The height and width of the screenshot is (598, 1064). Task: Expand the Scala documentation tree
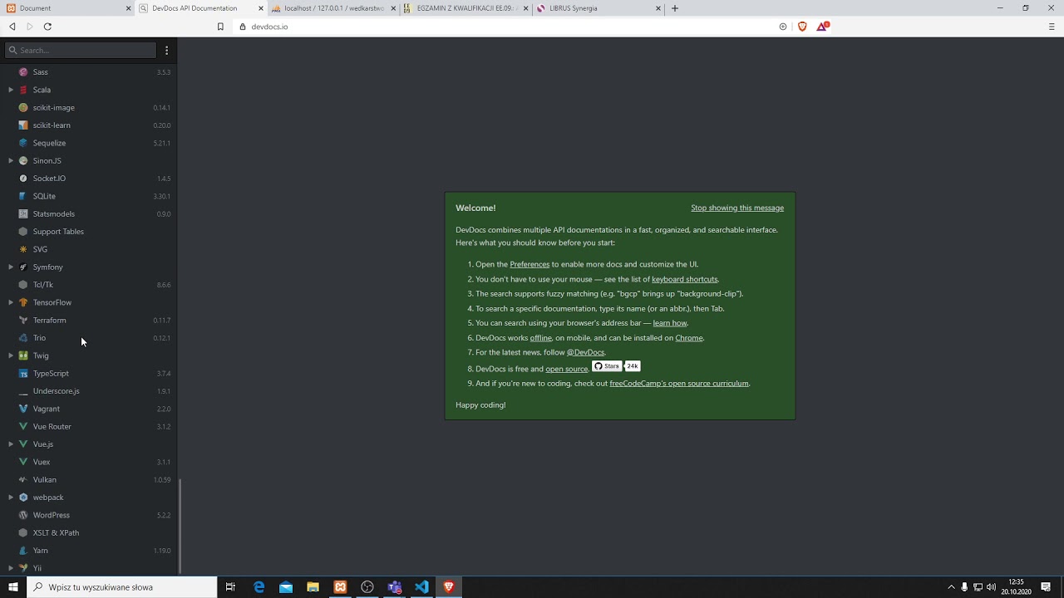click(x=11, y=90)
